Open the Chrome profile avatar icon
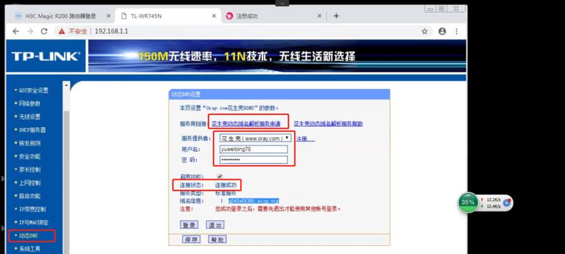 [x=442, y=31]
